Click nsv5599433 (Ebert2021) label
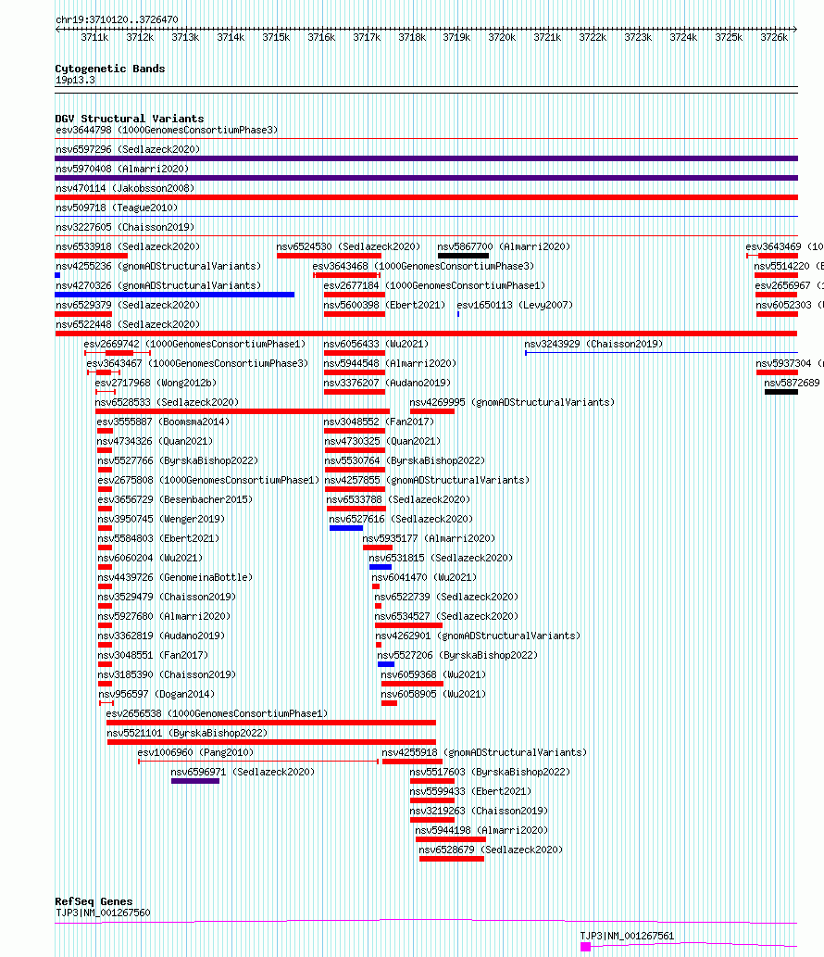This screenshot has width=824, height=957. click(470, 793)
